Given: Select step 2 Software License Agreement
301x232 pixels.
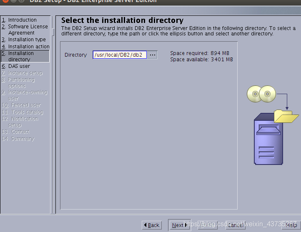Looking at the screenshot, I should (x=25, y=30).
